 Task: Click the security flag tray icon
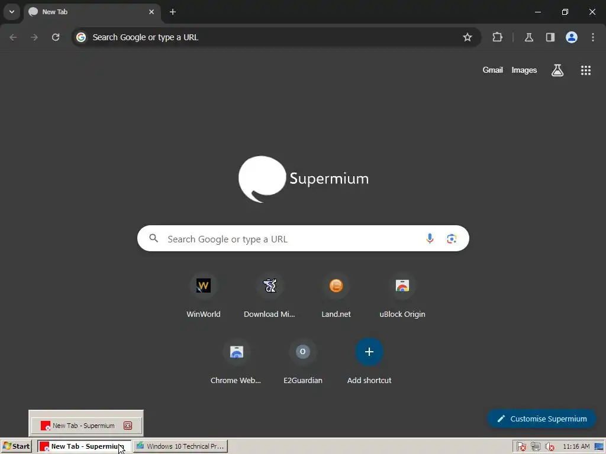click(x=521, y=447)
